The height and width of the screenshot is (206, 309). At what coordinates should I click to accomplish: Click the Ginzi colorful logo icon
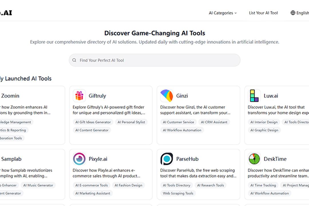coord(167,96)
